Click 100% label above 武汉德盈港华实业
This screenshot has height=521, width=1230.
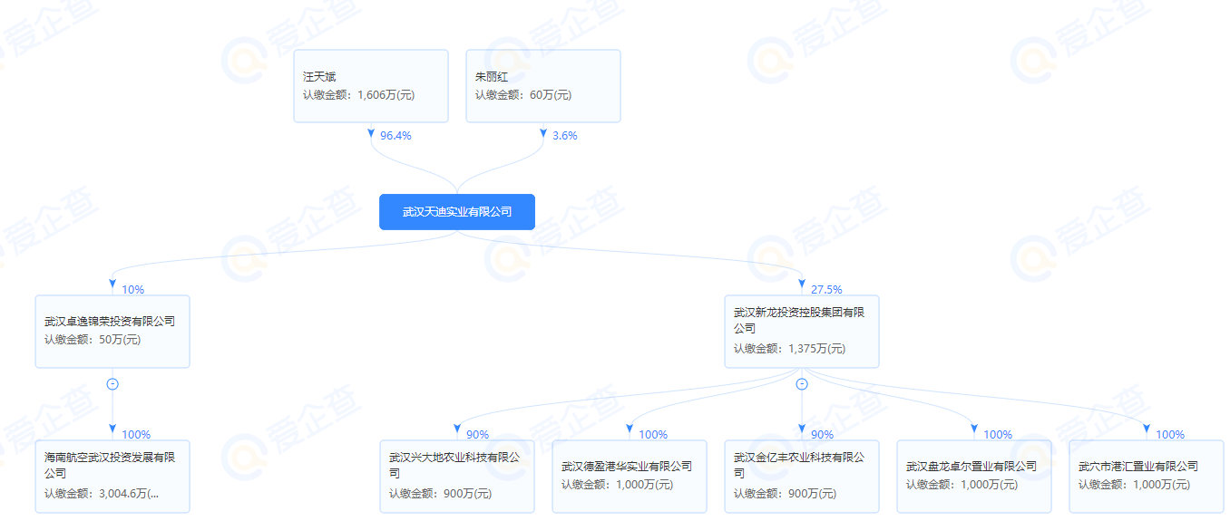click(653, 435)
